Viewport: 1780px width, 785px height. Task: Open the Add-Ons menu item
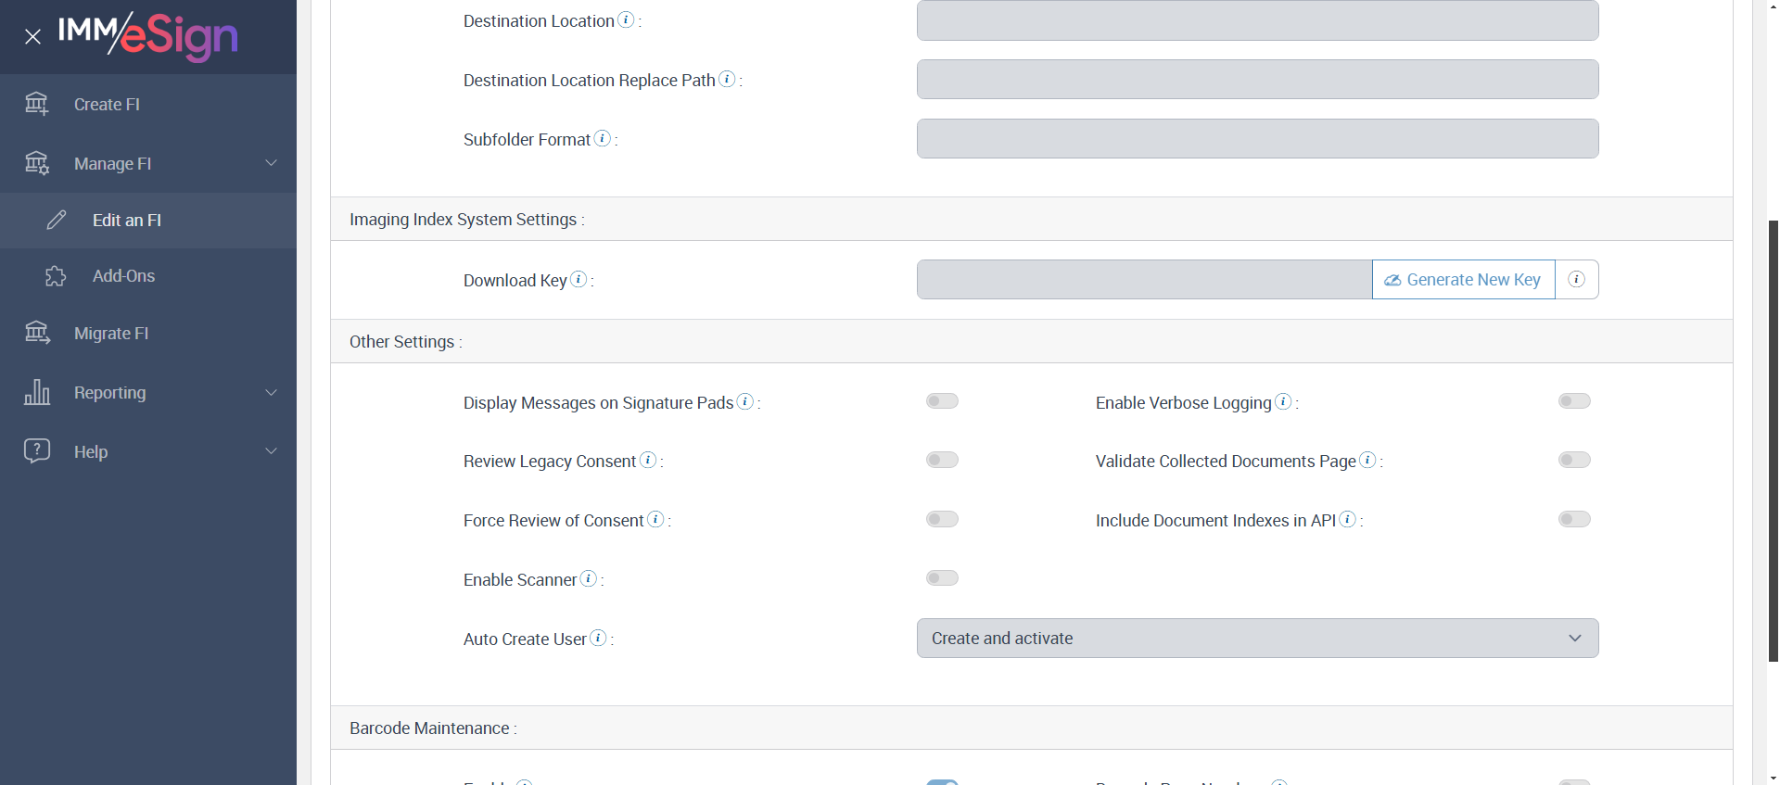coord(123,276)
